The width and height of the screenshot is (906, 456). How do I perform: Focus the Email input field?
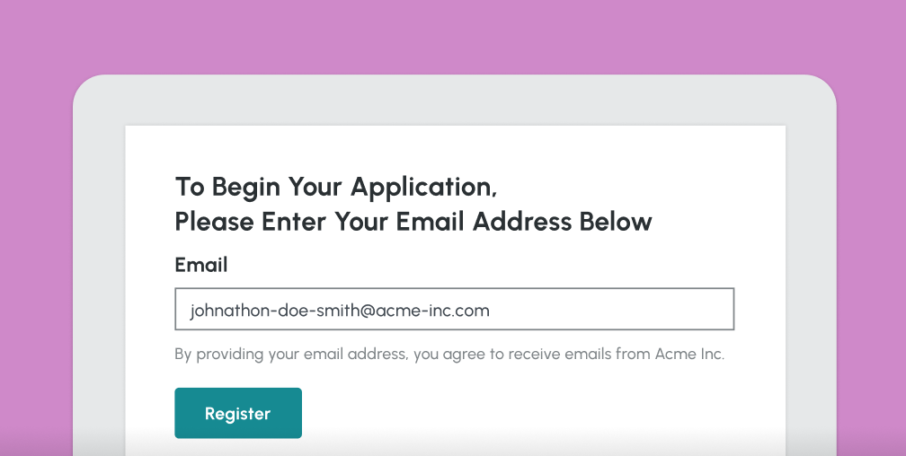(x=454, y=310)
